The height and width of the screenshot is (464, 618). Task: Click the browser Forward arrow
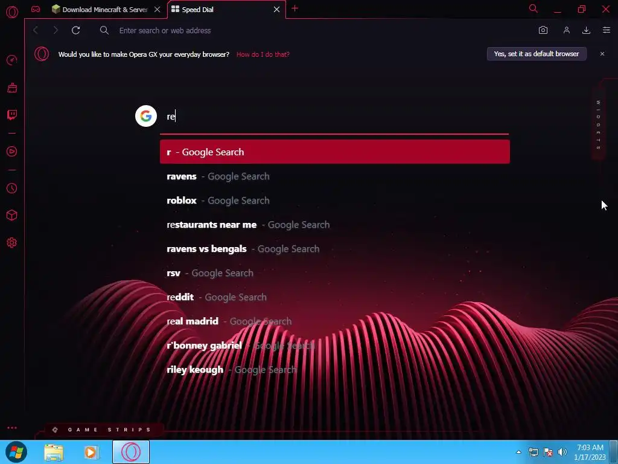[56, 30]
